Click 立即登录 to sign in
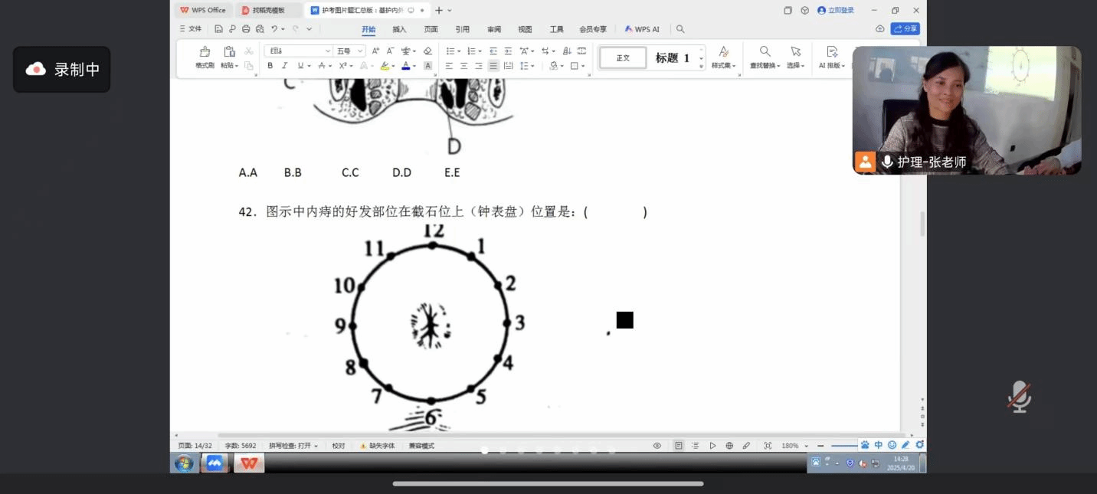Viewport: 1097px width, 494px height. pyautogui.click(x=836, y=11)
